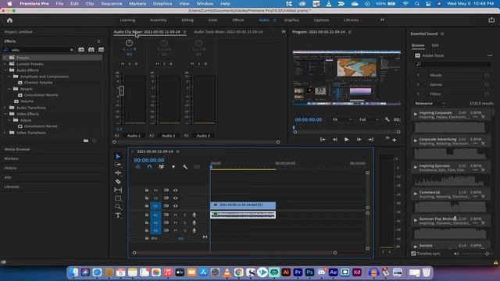Click the Play button in Program monitor
This screenshot has width=500, height=281.
[x=347, y=140]
